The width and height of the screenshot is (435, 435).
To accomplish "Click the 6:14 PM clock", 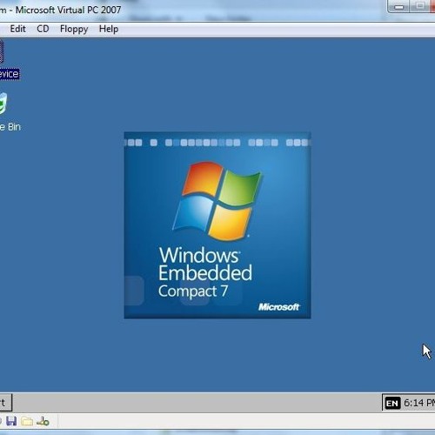I will pos(419,403).
